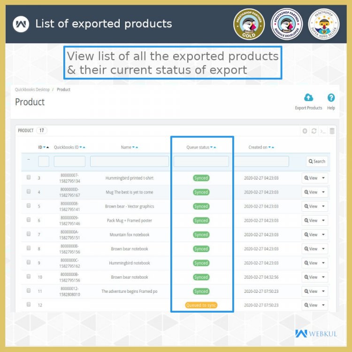The width and height of the screenshot is (352, 352).
Task: View the Hummingbird printed t-shirt product
Action: [x=311, y=178]
